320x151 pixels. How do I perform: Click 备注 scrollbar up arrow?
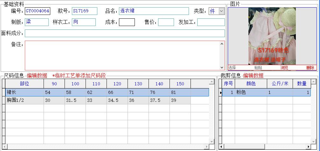click(222, 43)
